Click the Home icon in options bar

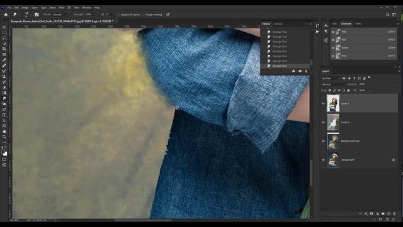pos(6,15)
